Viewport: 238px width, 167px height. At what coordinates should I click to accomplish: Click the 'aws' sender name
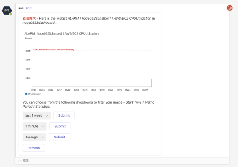(x=21, y=8)
